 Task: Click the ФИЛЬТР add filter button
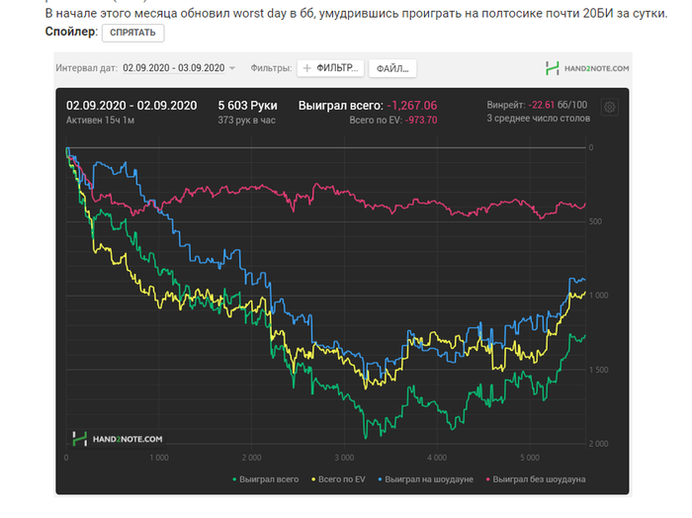[330, 68]
